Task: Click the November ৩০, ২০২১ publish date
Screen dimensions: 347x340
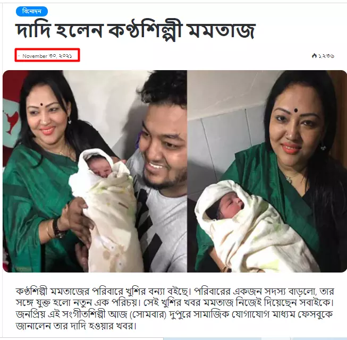Action: point(47,56)
